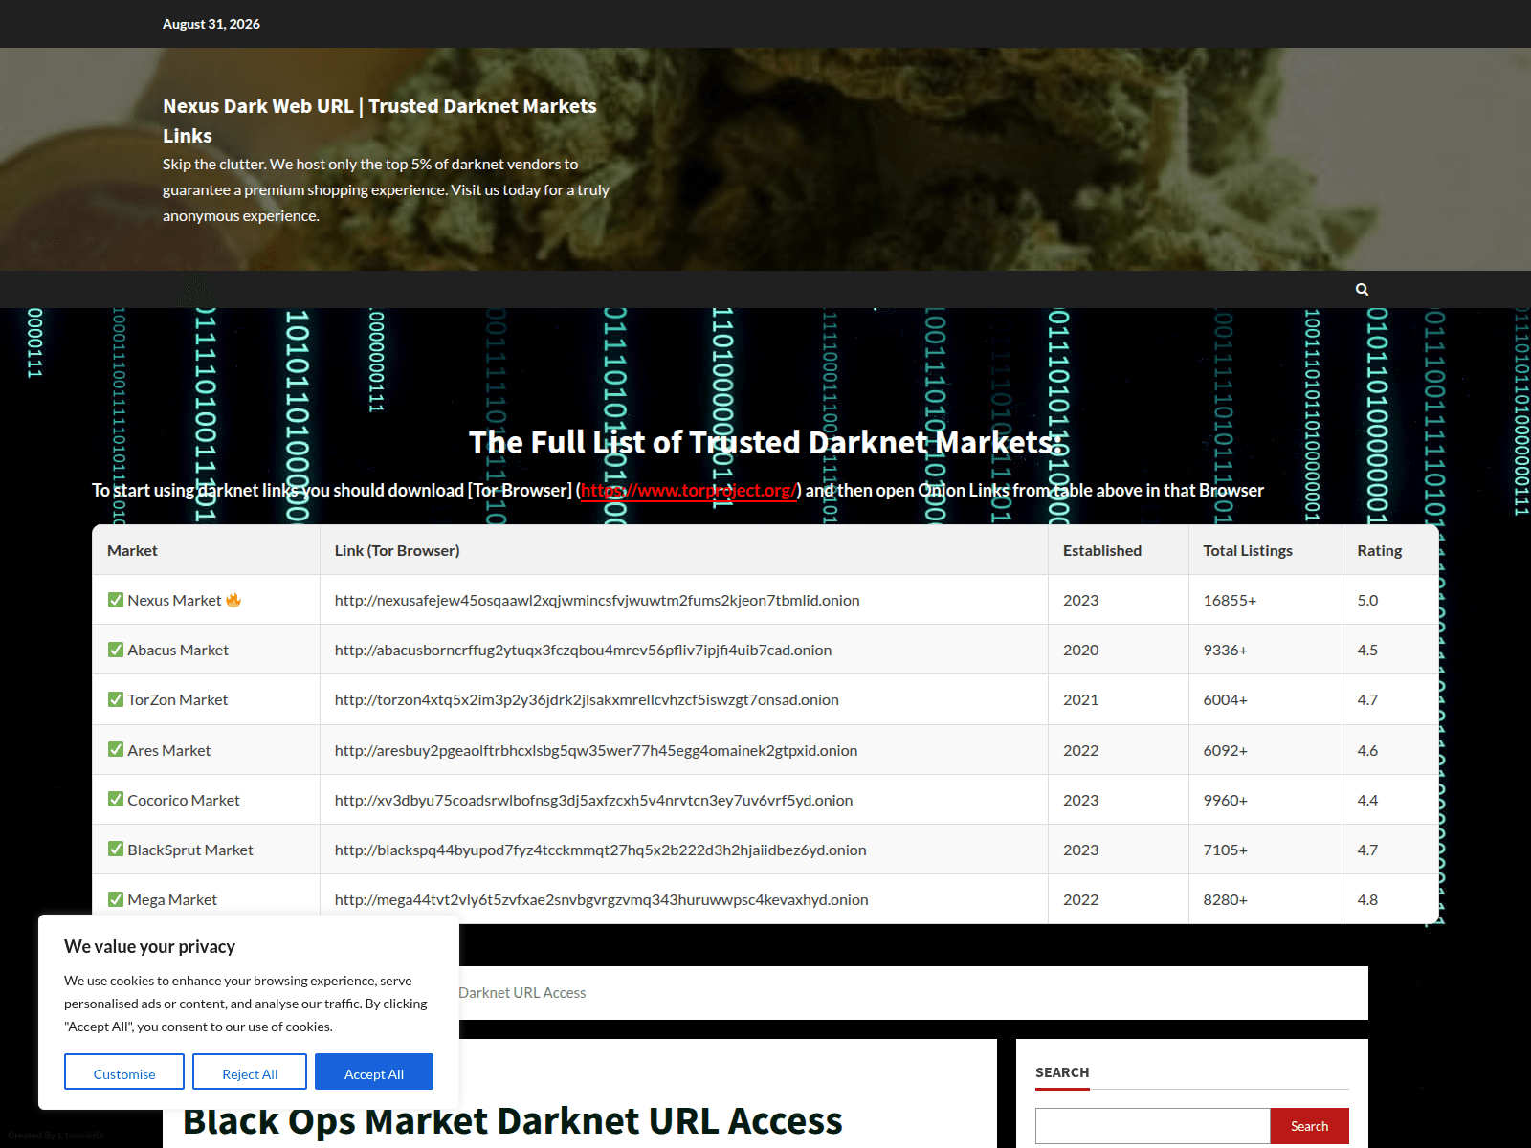Click the "4.7" rating in the BlackSprut row

[x=1367, y=850]
